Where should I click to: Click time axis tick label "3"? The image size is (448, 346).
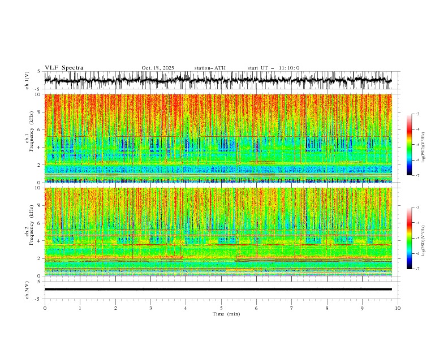click(x=150, y=308)
